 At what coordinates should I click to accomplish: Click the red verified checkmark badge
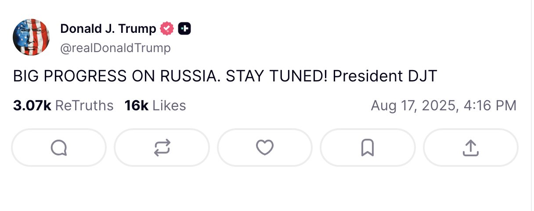pyautogui.click(x=167, y=29)
